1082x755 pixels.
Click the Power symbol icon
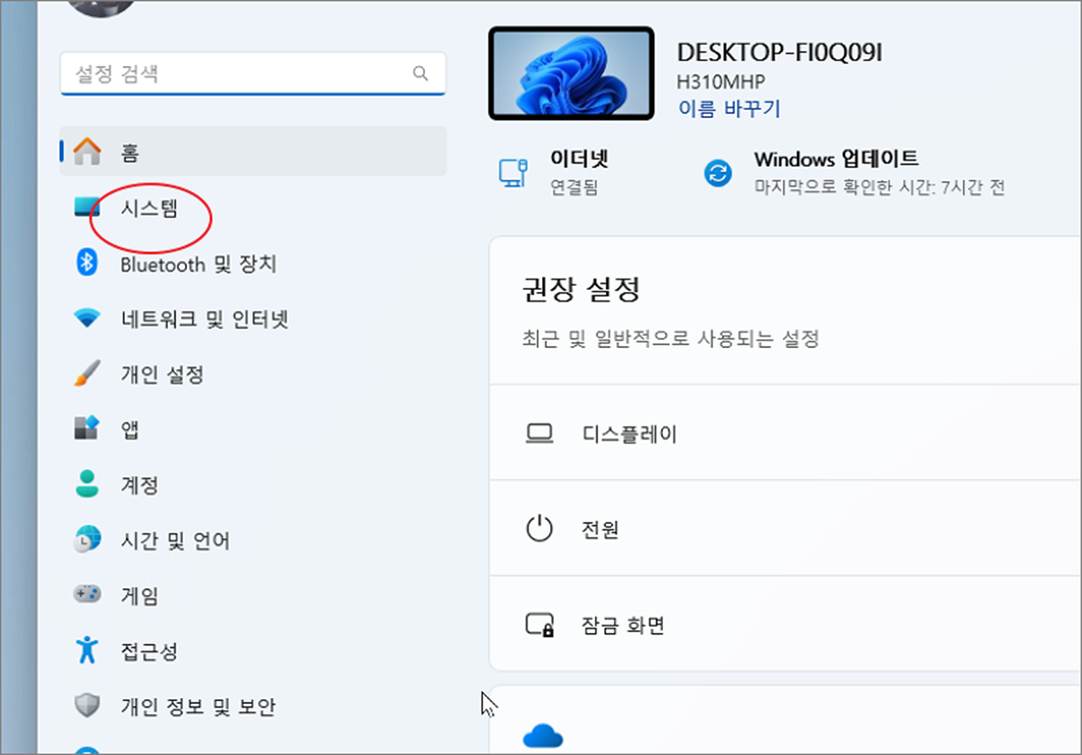click(x=539, y=528)
